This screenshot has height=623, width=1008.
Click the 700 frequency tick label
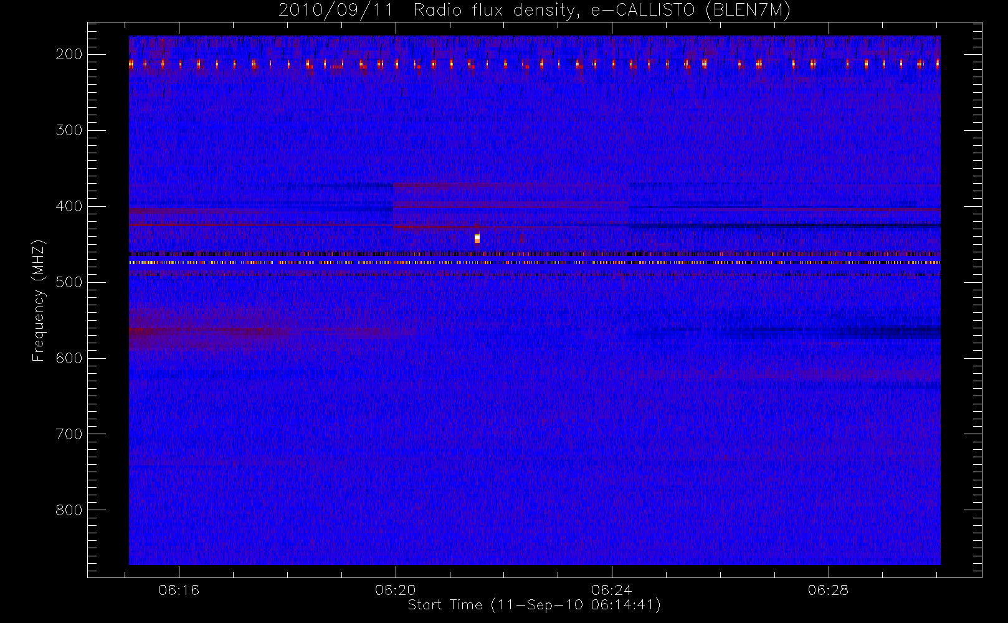click(x=69, y=434)
